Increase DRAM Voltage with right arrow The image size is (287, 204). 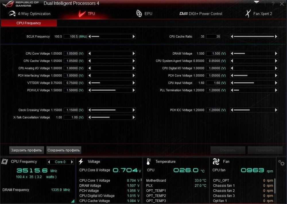[x=276, y=53]
